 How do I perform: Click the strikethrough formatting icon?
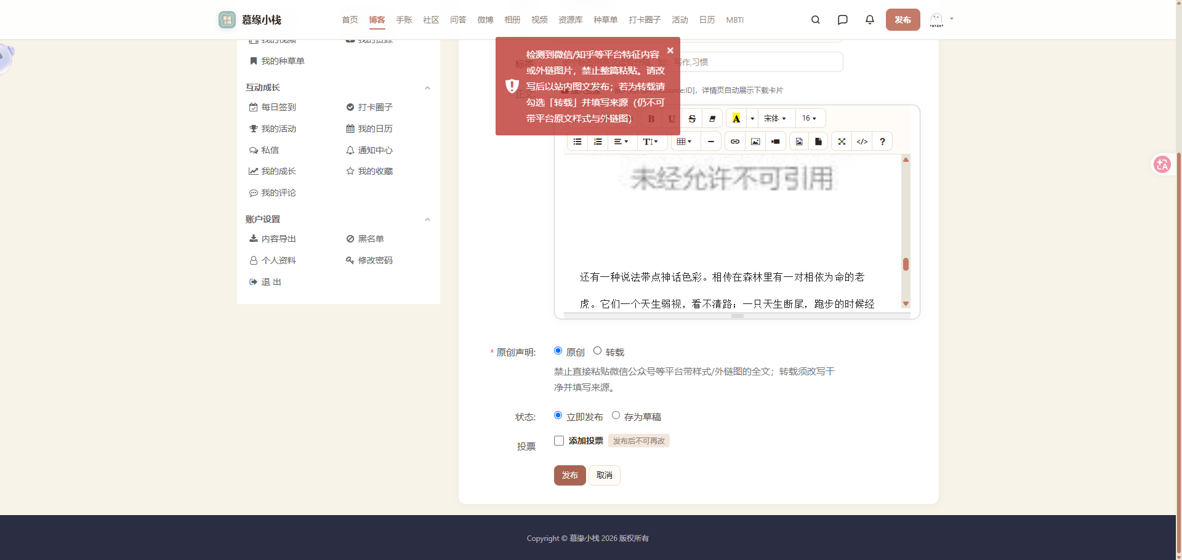[x=692, y=119]
